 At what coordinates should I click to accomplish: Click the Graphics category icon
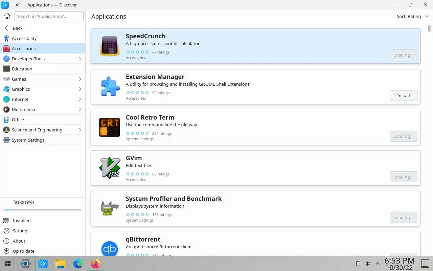pyautogui.click(x=6, y=89)
